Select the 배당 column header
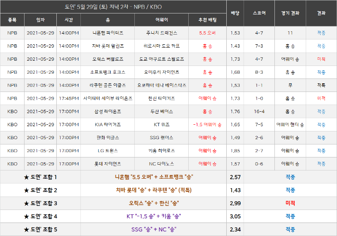The width and height of the screenshot is (337, 236). [x=235, y=13]
